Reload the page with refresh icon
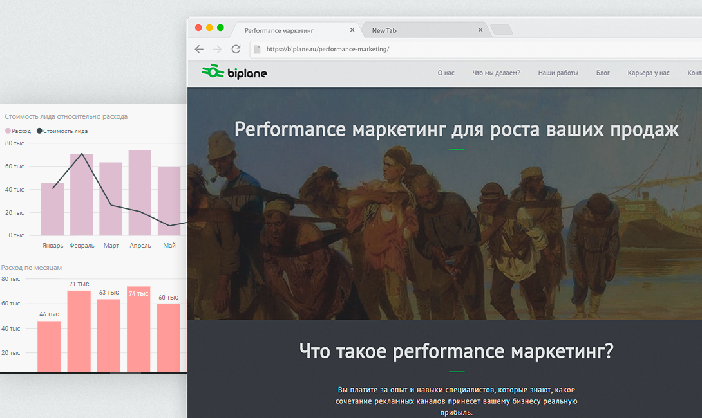 236,49
